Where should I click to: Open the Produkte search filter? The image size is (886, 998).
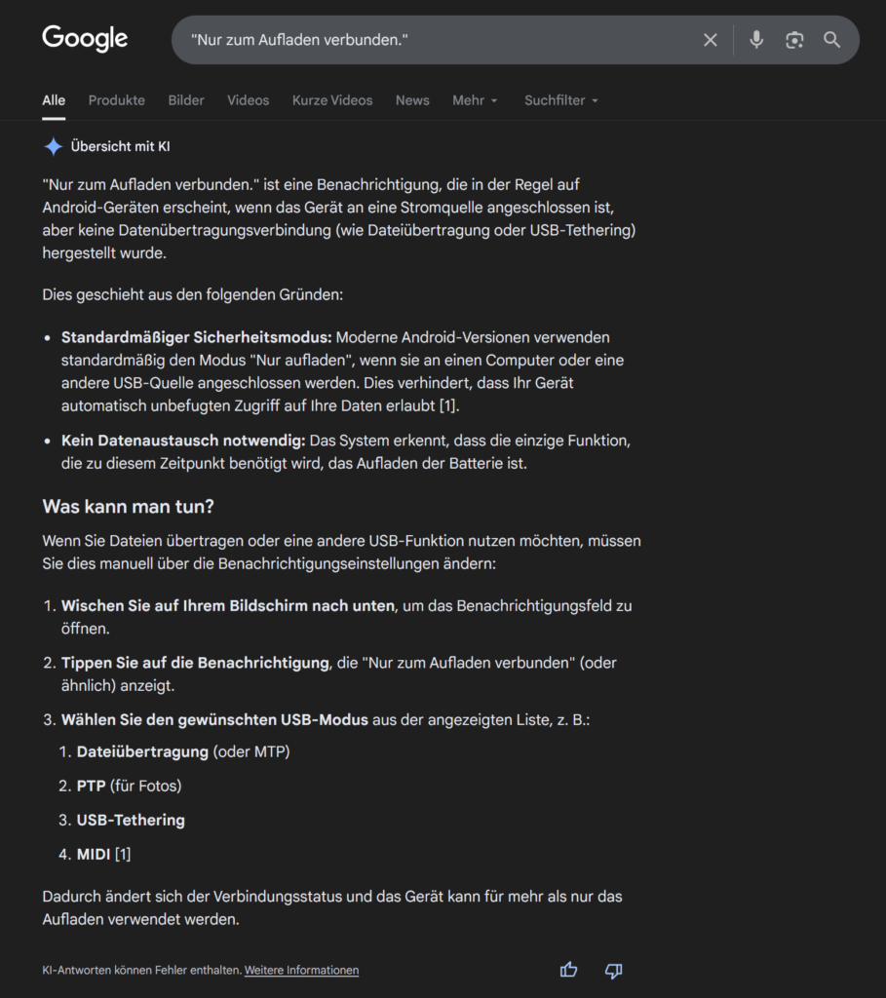tap(116, 100)
